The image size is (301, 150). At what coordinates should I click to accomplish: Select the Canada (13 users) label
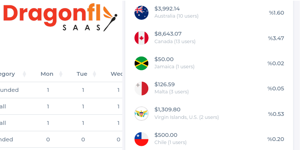tap(175, 41)
